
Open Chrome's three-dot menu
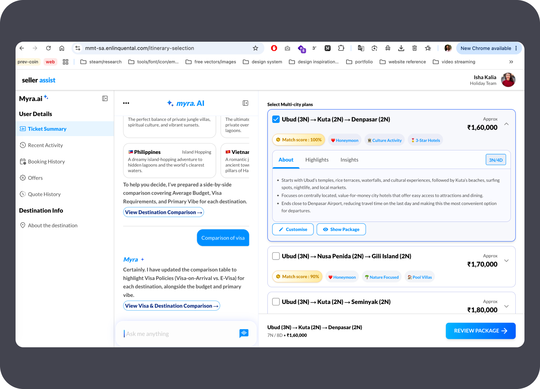coord(516,48)
